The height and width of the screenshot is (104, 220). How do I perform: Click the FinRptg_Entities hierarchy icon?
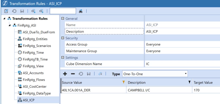click(20, 39)
